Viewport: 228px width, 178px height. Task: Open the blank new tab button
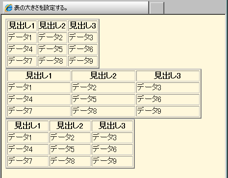(x=157, y=8)
